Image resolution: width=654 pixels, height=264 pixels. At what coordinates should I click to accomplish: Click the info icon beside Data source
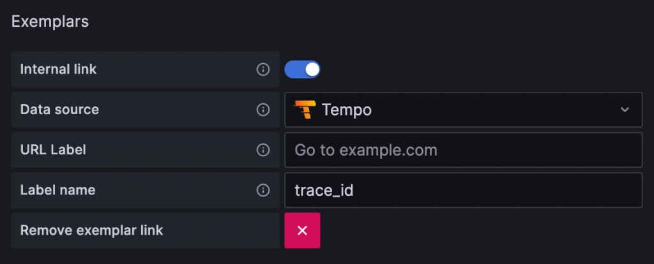(262, 110)
